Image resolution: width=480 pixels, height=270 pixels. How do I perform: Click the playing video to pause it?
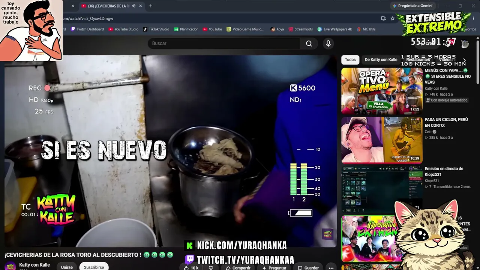pyautogui.click(x=170, y=151)
